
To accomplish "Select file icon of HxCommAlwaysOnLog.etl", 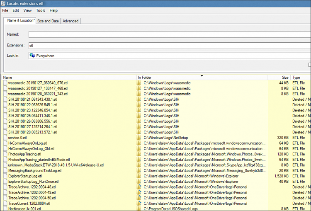I will pos(5,143).
